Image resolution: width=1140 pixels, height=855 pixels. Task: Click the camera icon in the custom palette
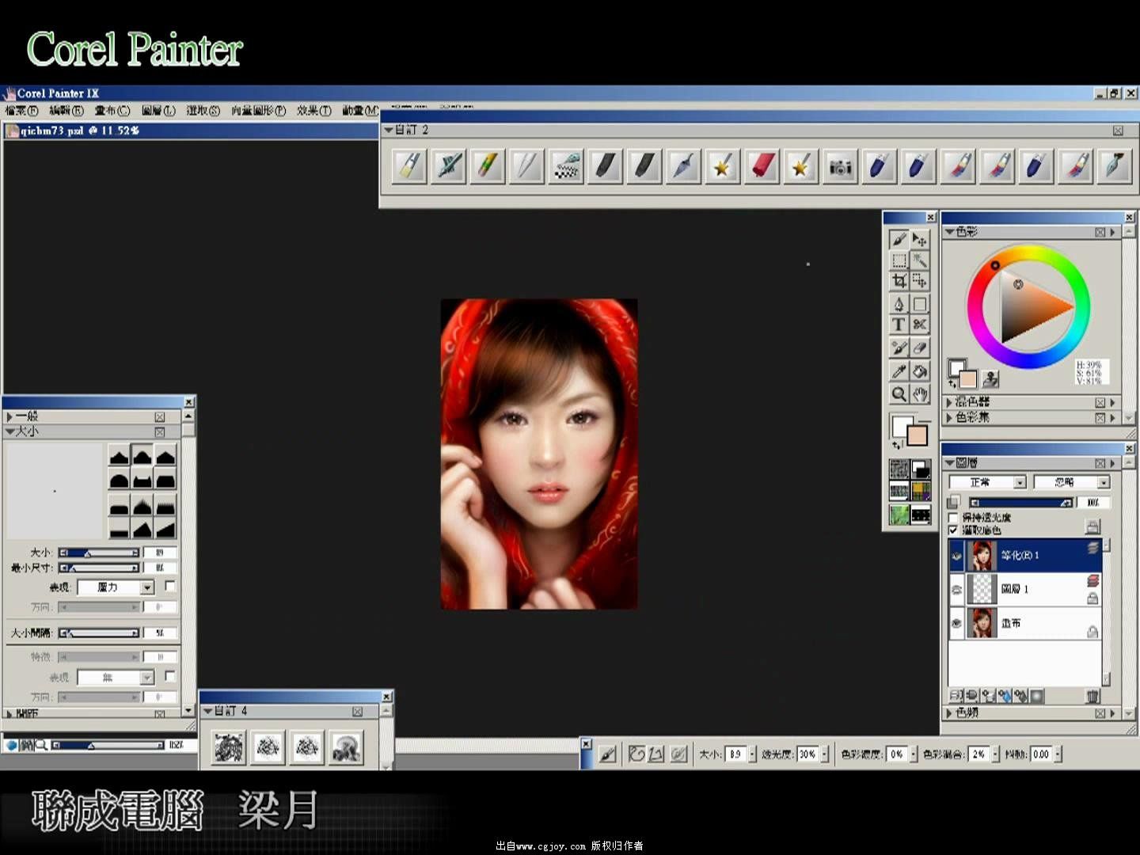(x=840, y=166)
